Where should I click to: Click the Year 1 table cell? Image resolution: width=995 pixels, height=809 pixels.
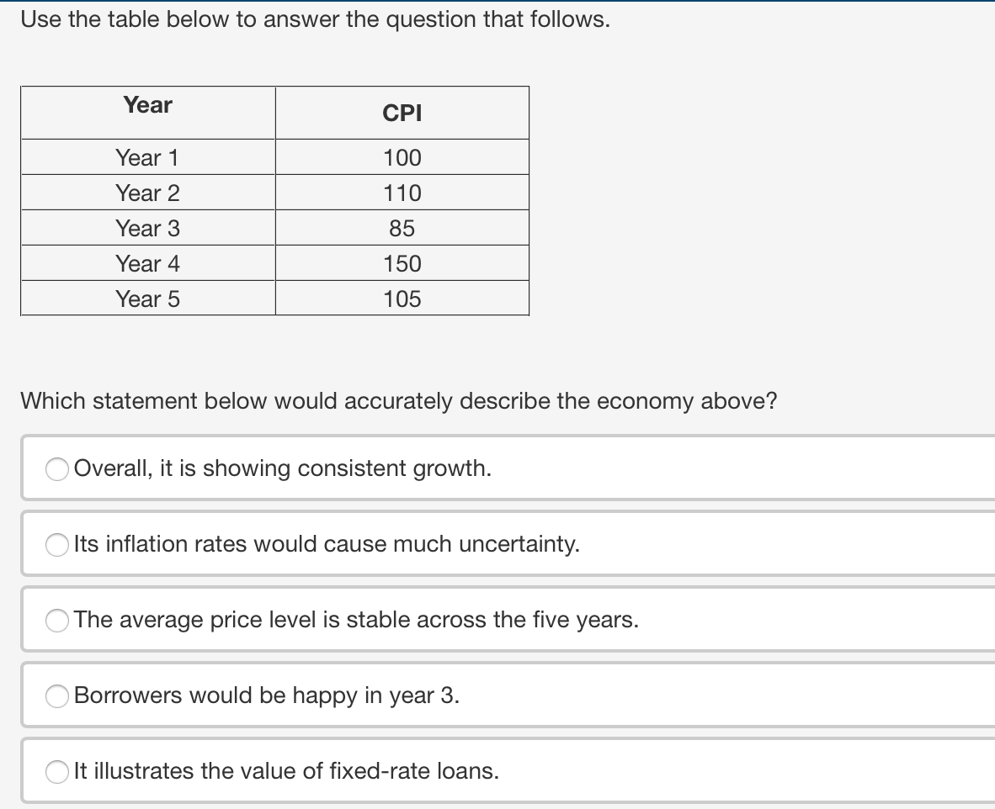[x=147, y=157]
